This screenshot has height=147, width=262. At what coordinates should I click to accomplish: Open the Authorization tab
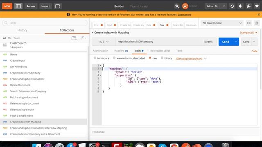pyautogui.click(x=100, y=51)
